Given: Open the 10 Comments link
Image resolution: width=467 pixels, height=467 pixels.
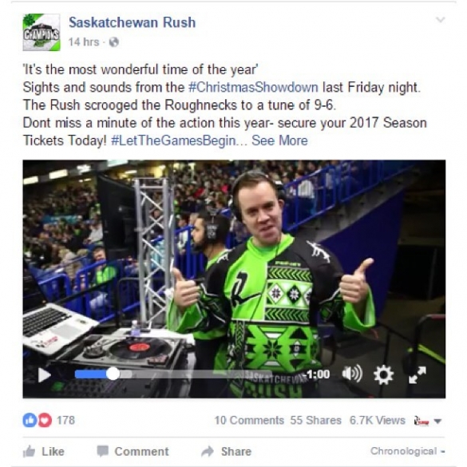Looking at the screenshot, I should (249, 420).
